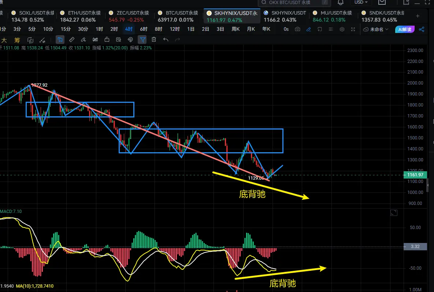Open chart settings hexagon icon
The image size is (434, 292).
342,29
